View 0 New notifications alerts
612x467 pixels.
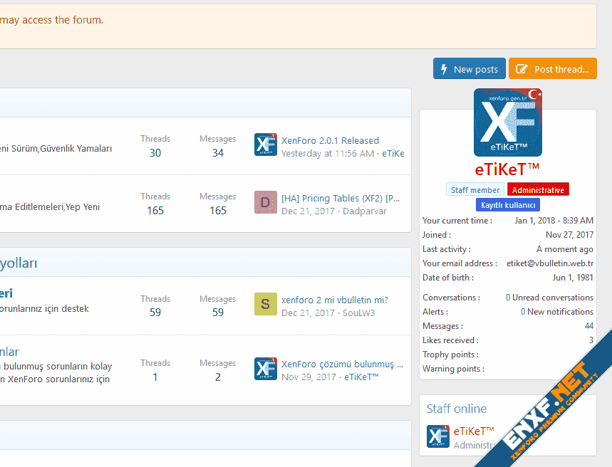click(x=556, y=312)
